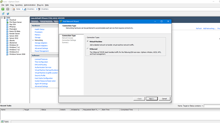Open the Edit menu
The image size is (220, 123).
point(7,5)
